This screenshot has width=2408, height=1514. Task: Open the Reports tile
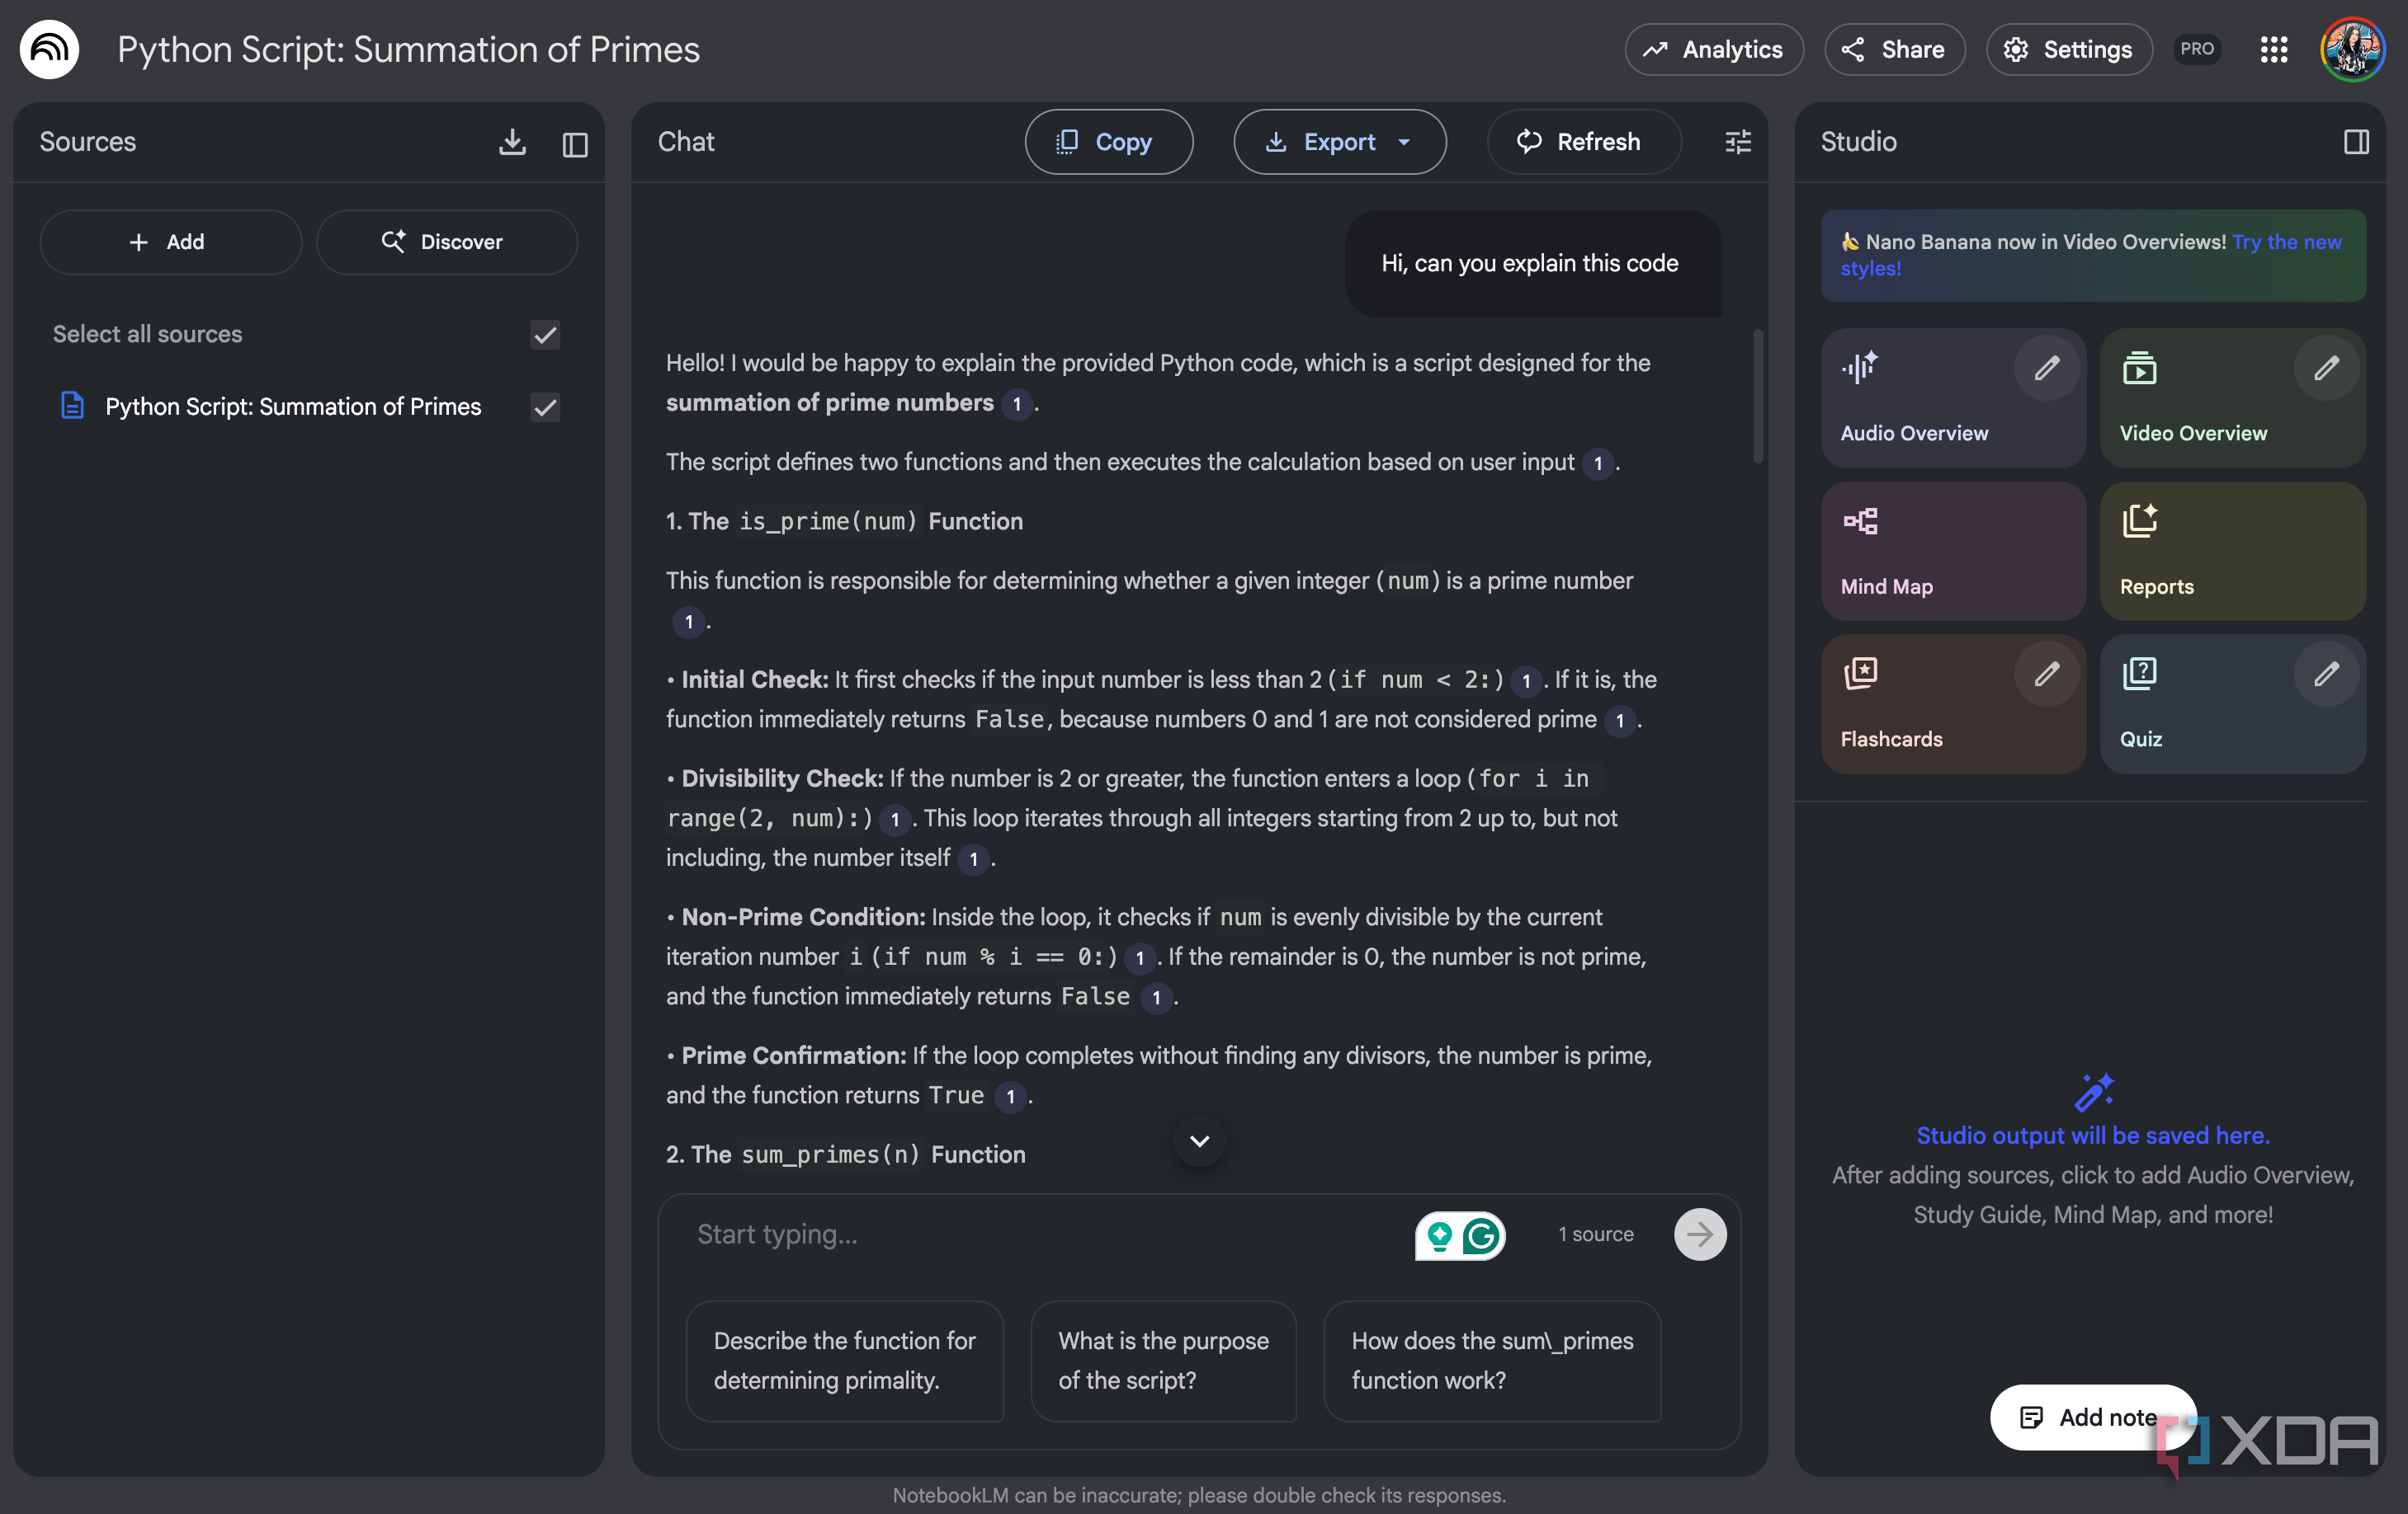(2232, 552)
